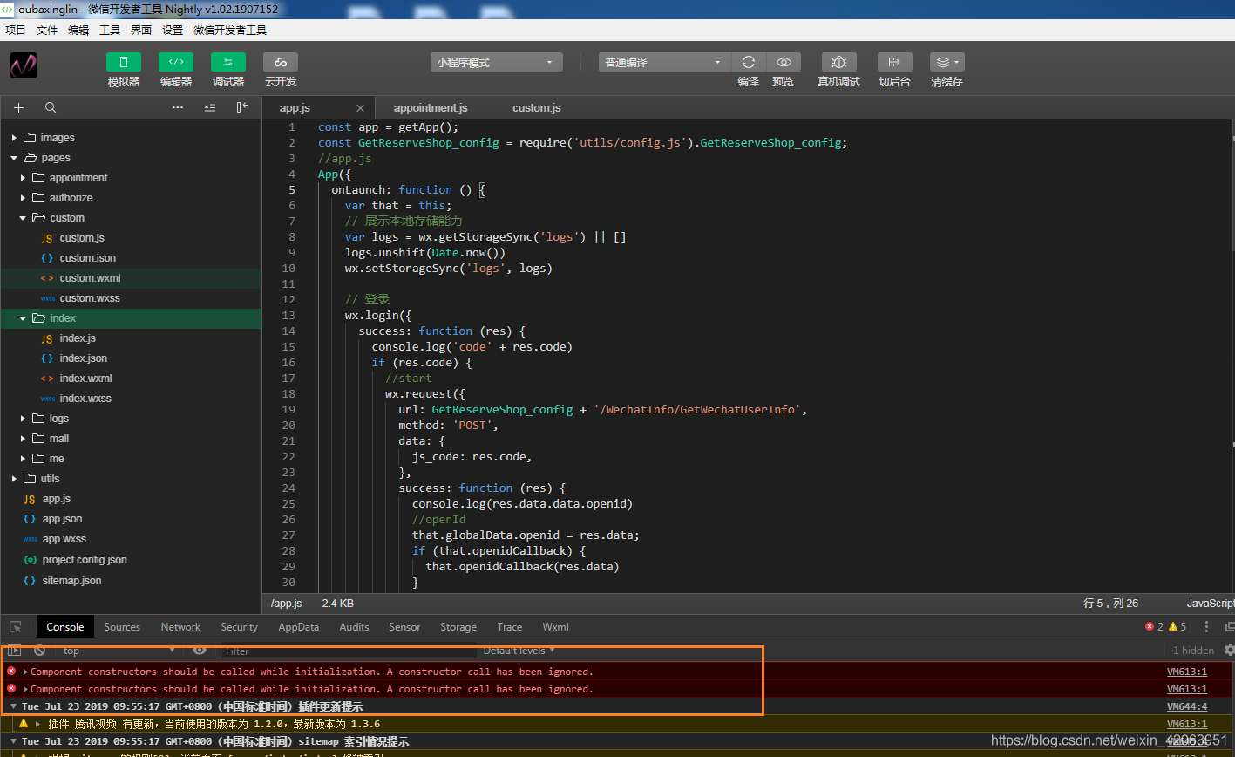Screen dimensions: 1235x757
Task: Open console settings gear icon
Action: click(1229, 651)
